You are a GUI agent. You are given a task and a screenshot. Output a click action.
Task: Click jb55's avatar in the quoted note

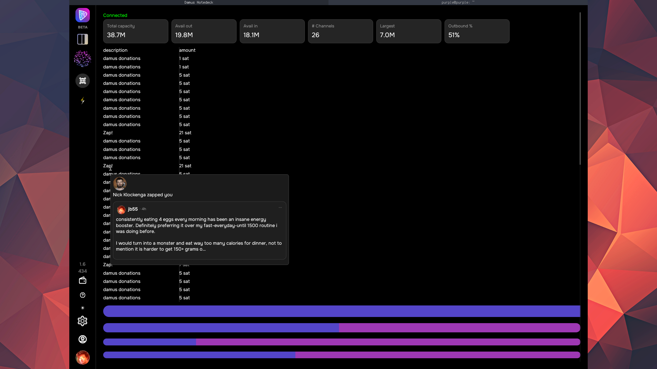(121, 210)
